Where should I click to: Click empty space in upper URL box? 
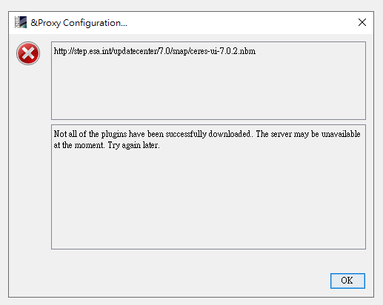tap(208, 89)
